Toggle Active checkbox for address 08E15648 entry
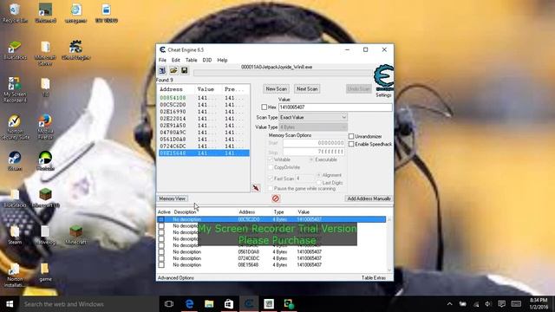 tap(161, 264)
